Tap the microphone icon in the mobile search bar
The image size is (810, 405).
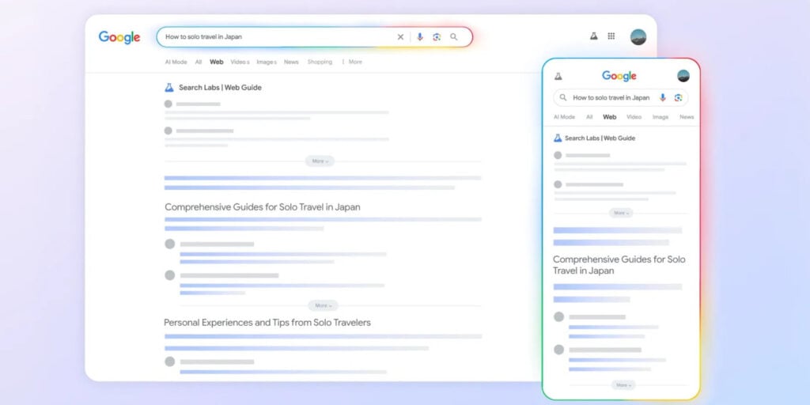pos(663,98)
